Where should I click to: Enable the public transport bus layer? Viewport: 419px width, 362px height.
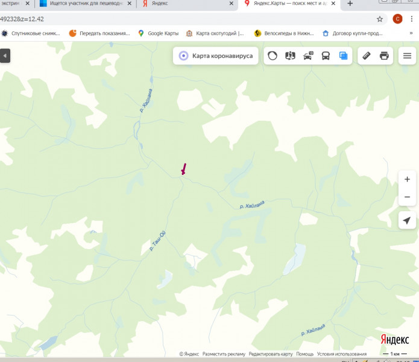click(326, 56)
